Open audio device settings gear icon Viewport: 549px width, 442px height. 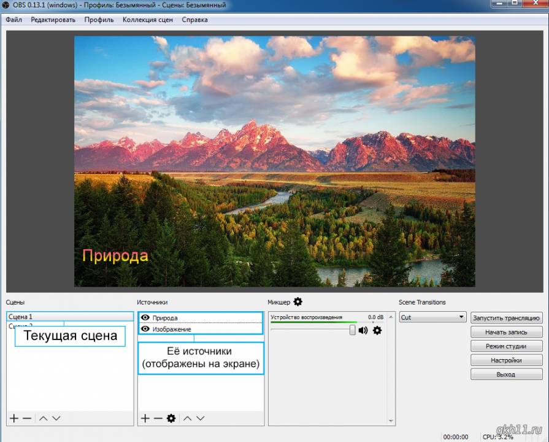377,330
